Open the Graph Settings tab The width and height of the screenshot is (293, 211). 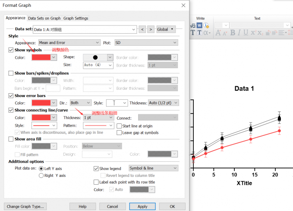[x=76, y=18]
